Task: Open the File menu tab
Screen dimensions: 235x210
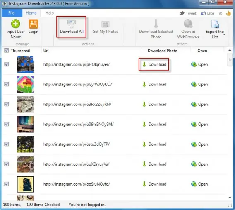Action: click(x=12, y=13)
